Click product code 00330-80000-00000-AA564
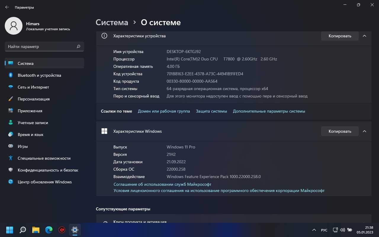 (x=192, y=81)
